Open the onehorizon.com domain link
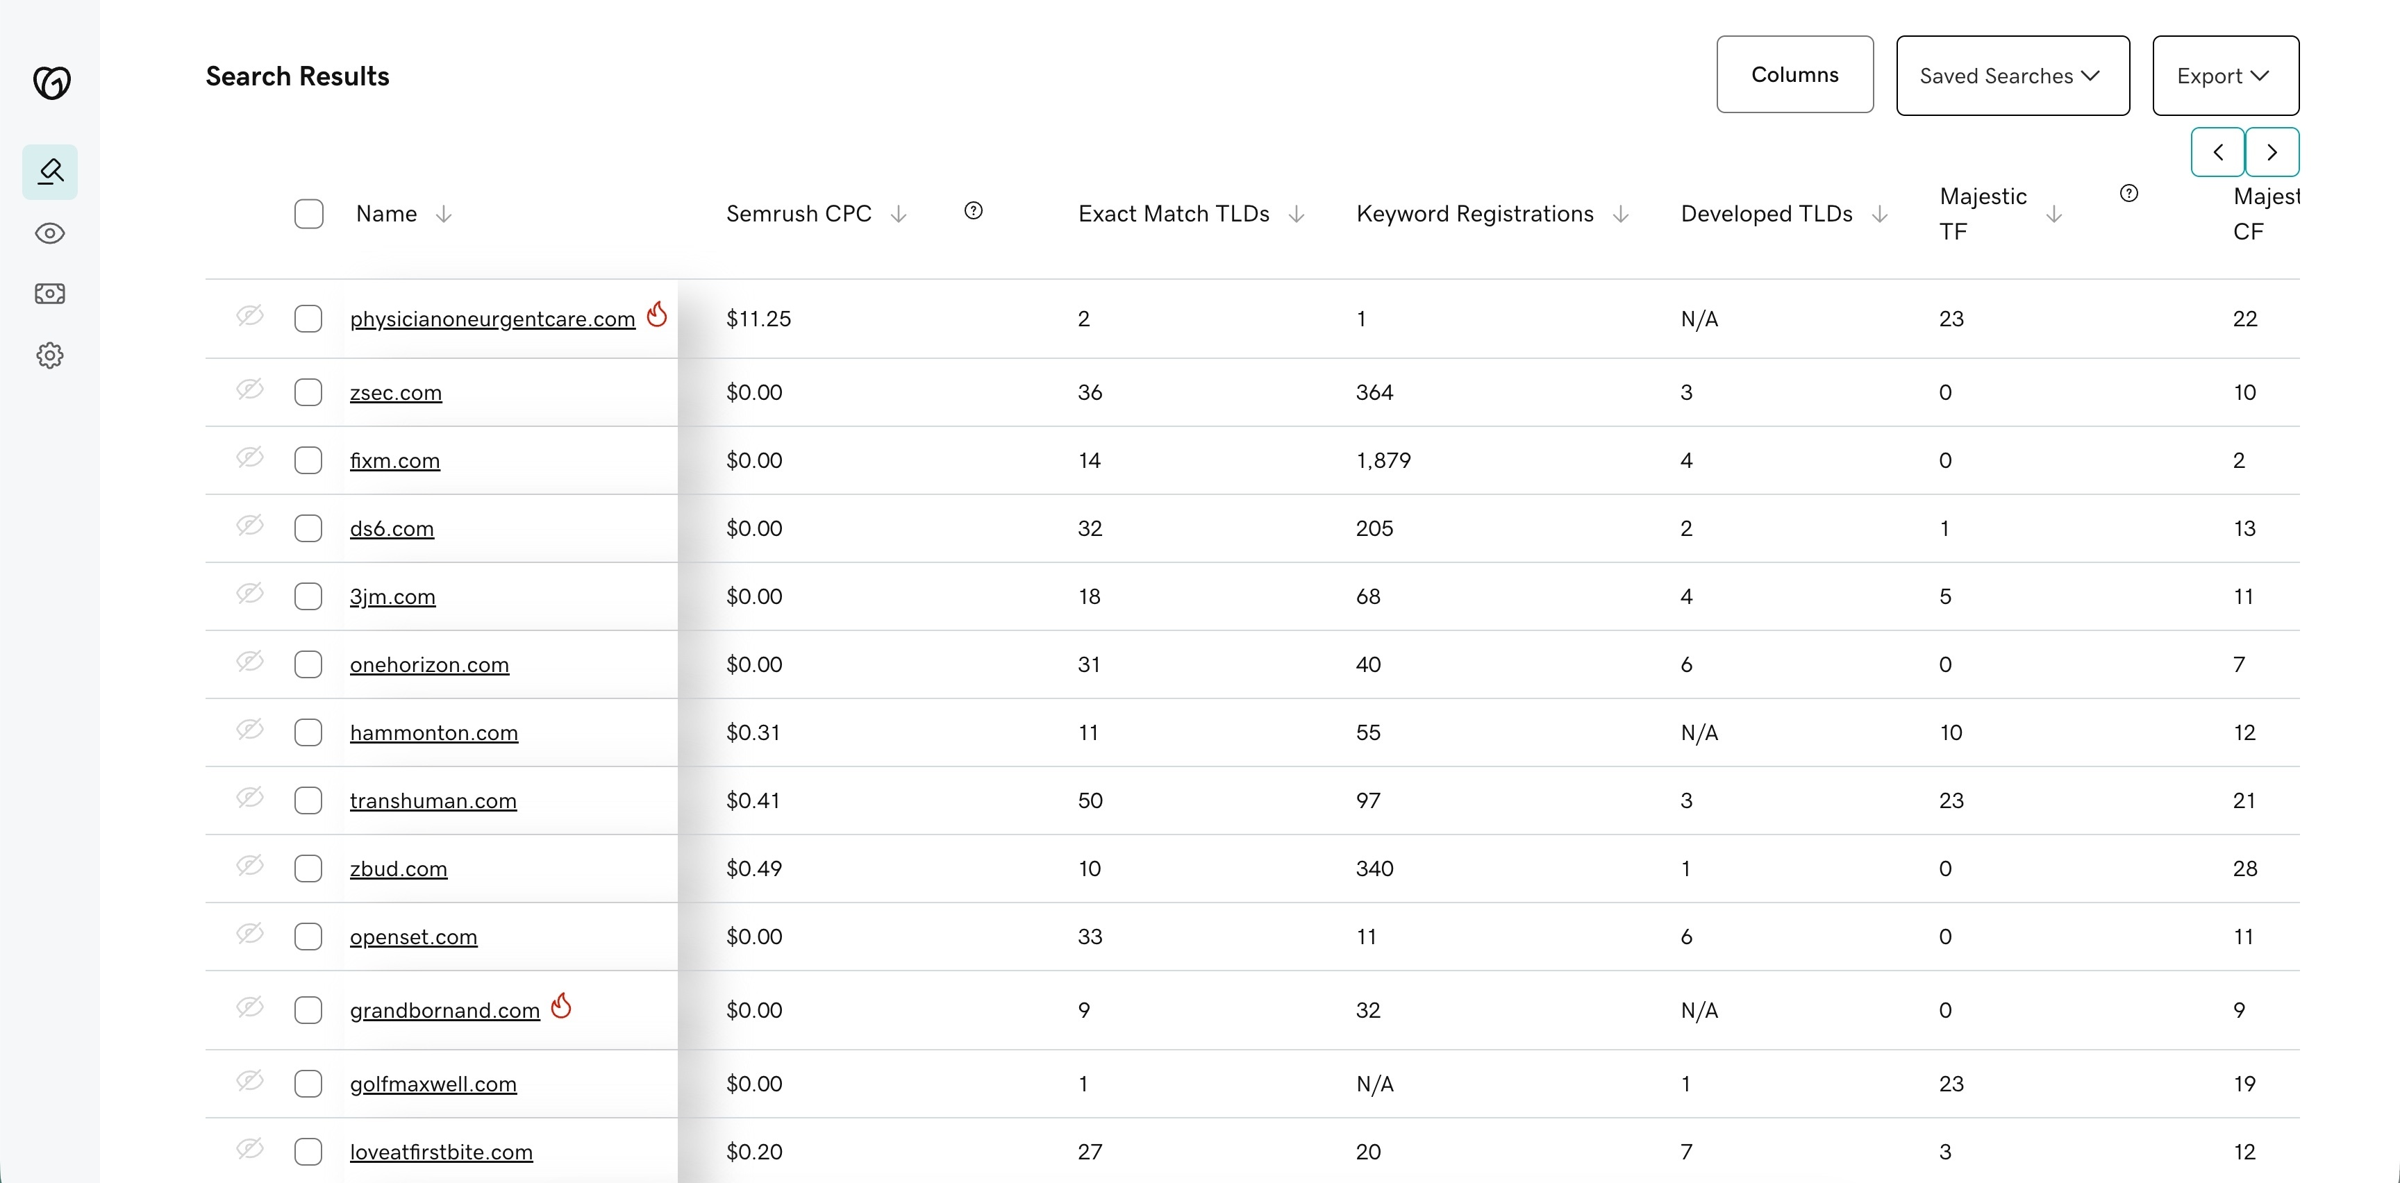 point(429,664)
